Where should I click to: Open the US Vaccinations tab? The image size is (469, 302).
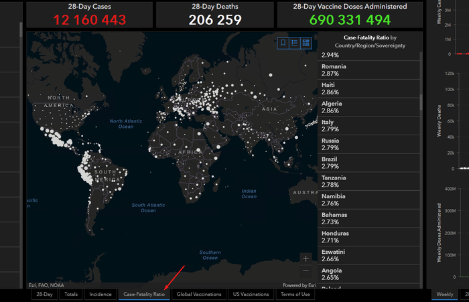[251, 294]
